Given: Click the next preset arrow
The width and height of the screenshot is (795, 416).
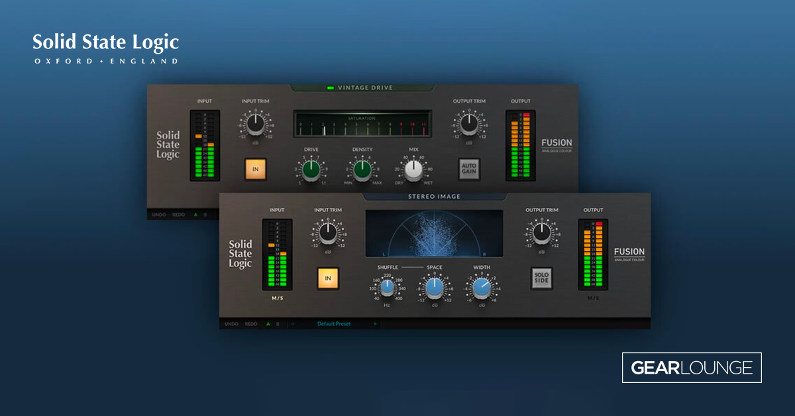Looking at the screenshot, I should (x=376, y=324).
